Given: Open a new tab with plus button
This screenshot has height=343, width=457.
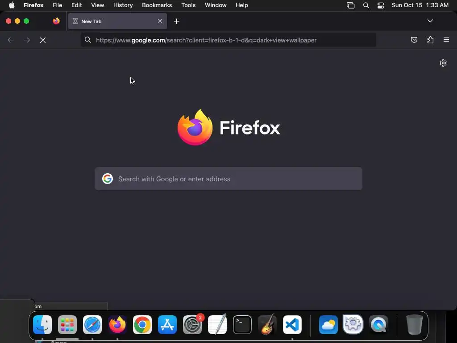Looking at the screenshot, I should (176, 21).
